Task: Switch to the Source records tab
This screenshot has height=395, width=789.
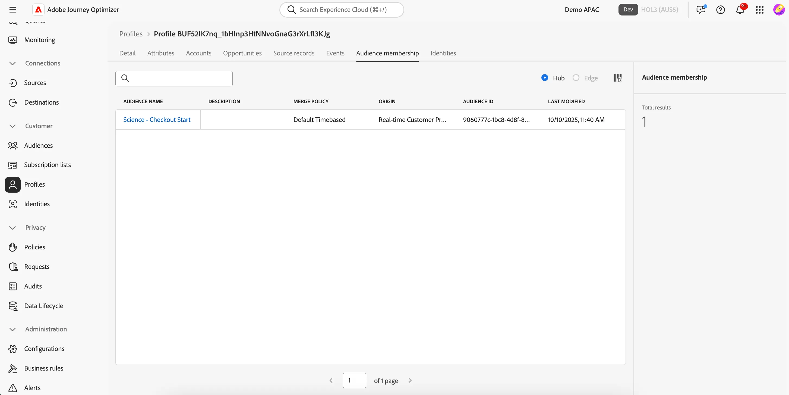Action: (294, 53)
